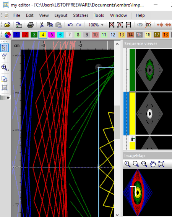Screen dimensions: 172x217
Task: Click the canvas scroll up arrow
Action: click(117, 44)
